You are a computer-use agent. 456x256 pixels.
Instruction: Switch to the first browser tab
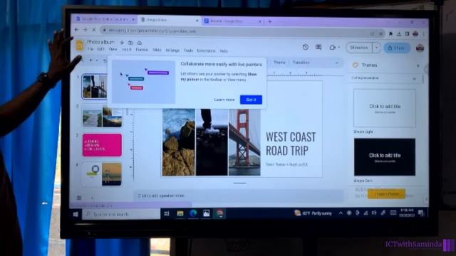pyautogui.click(x=105, y=19)
